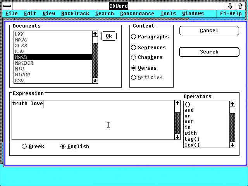Select NIVMN in the Documents list

click(x=53, y=74)
